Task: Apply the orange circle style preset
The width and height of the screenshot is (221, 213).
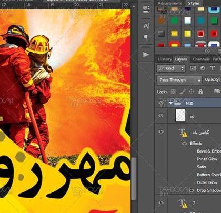Action: coord(161,21)
